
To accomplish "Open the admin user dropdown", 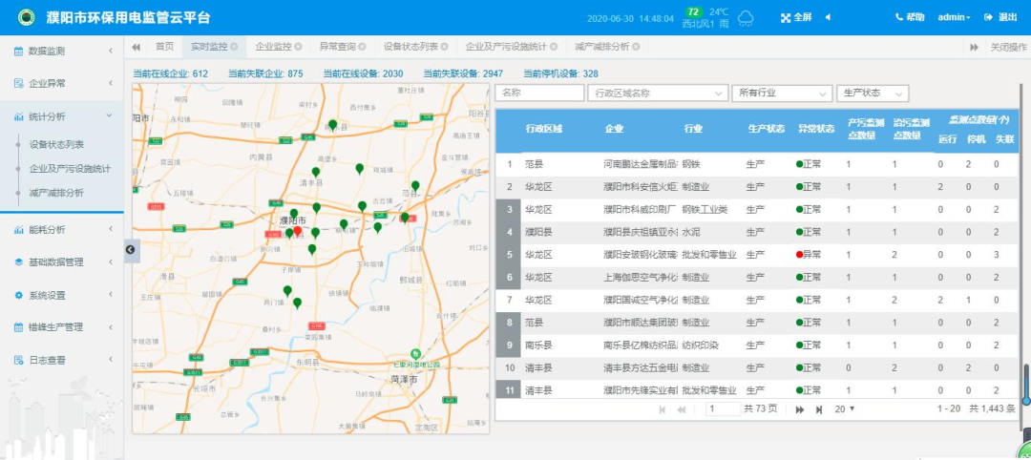I will tap(954, 18).
